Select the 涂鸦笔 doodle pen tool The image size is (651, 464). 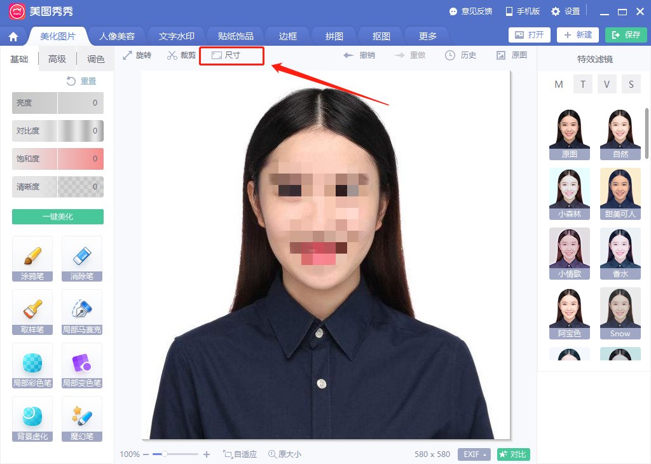[x=32, y=259]
